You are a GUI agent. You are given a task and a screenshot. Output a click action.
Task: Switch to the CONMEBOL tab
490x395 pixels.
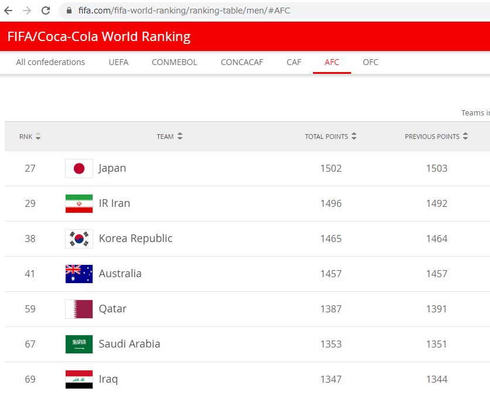[174, 62]
